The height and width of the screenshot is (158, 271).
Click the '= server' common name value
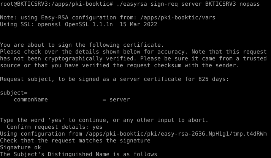click(x=116, y=100)
